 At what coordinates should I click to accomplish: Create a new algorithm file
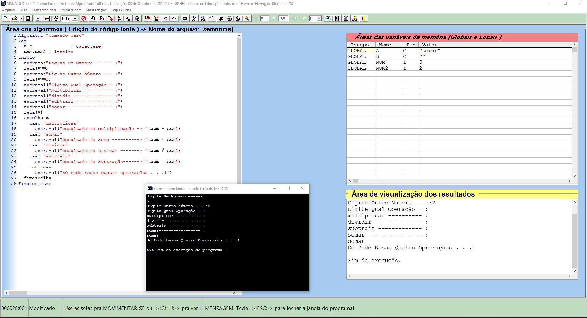point(6,19)
